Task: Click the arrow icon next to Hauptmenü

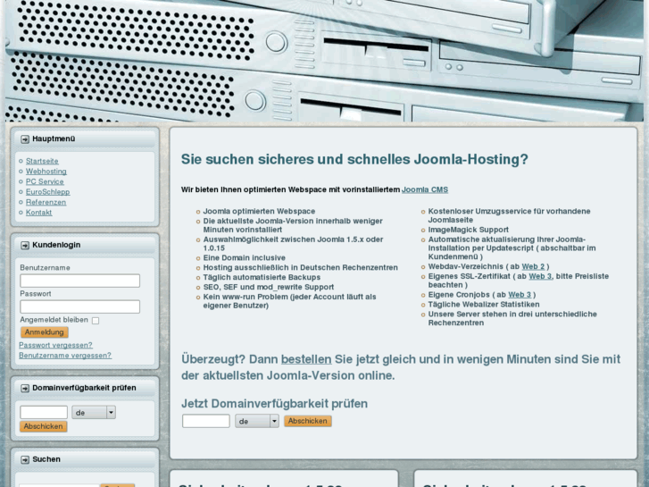Action: tap(25, 139)
